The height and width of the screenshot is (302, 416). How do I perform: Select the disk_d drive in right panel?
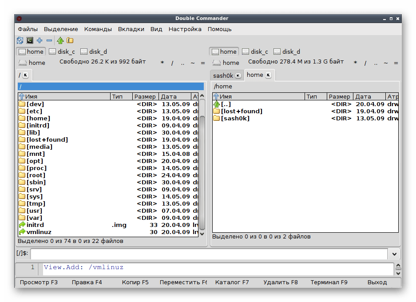pyautogui.click(x=287, y=52)
